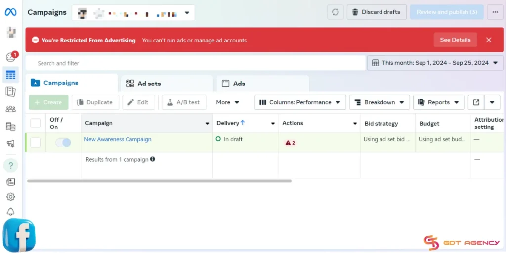Click the export share icon button
The image size is (506, 253).
click(x=476, y=102)
